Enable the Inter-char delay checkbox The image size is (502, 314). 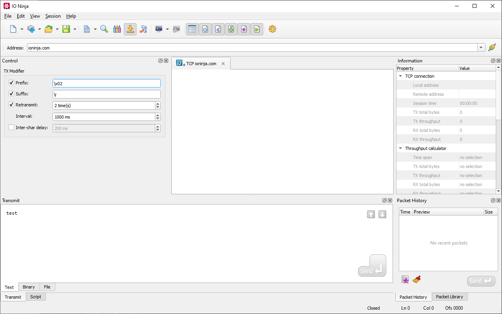pos(11,128)
